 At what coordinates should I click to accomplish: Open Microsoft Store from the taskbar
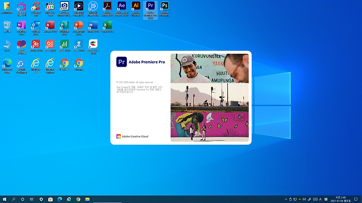(x=50, y=199)
